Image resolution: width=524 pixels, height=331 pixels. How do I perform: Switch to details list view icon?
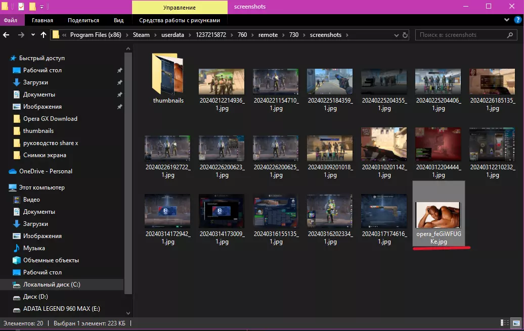point(505,323)
